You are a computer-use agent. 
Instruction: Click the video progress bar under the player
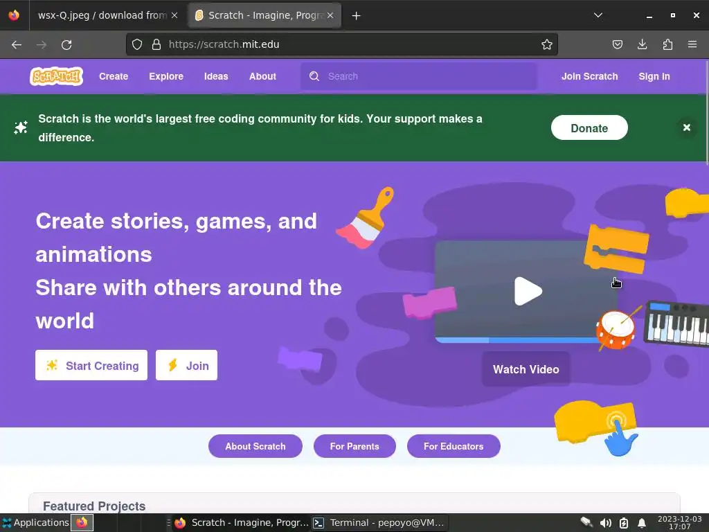click(x=515, y=339)
